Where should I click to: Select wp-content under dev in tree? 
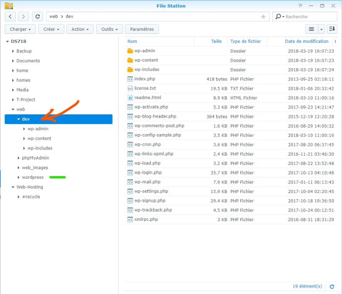point(39,139)
